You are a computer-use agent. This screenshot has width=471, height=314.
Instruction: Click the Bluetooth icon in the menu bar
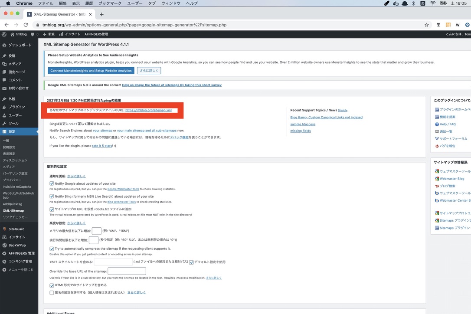click(x=414, y=3)
